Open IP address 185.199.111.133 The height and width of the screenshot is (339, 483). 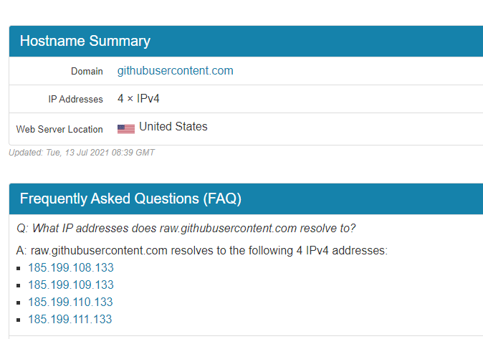point(70,320)
